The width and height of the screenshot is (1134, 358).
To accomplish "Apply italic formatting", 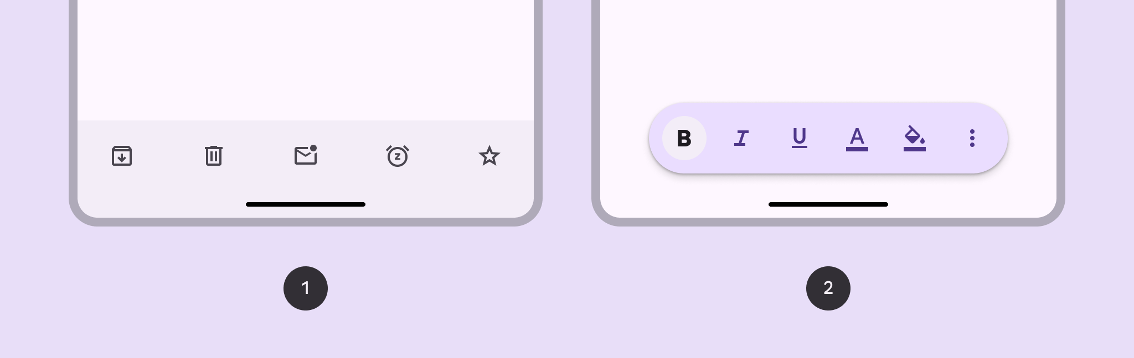I will click(741, 138).
